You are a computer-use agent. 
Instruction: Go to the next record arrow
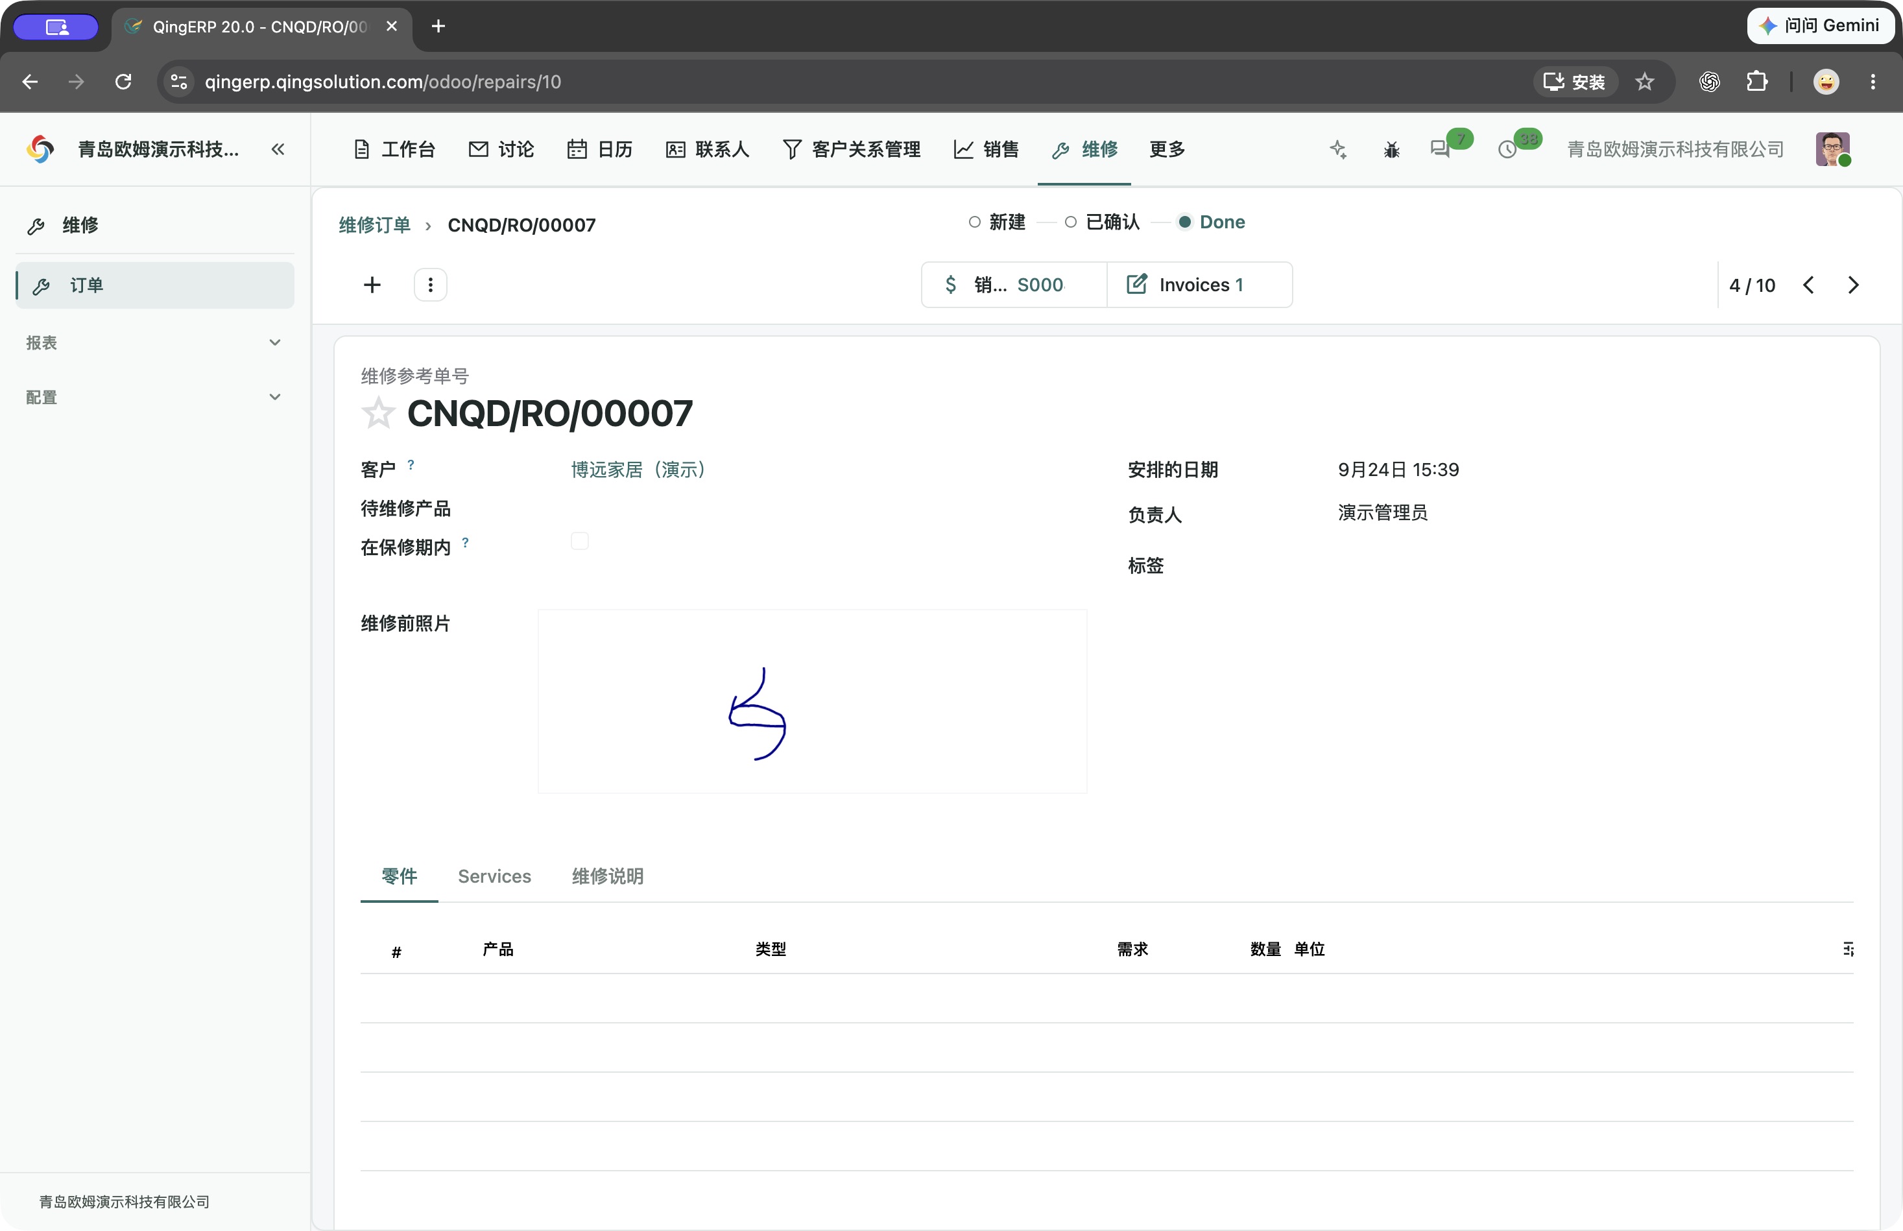pyautogui.click(x=1854, y=285)
